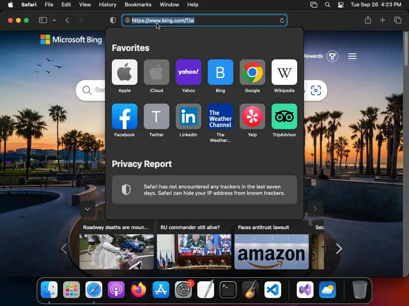Open the Bing Rewards medal icon

[x=332, y=56]
